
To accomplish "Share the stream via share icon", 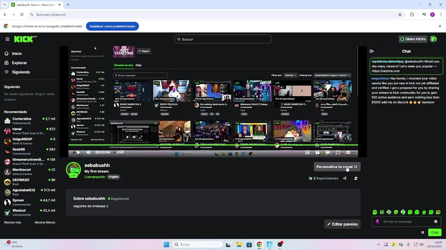I will click(345, 178).
